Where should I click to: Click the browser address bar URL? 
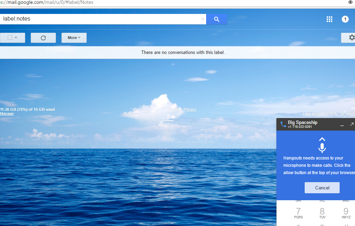pyautogui.click(x=47, y=2)
